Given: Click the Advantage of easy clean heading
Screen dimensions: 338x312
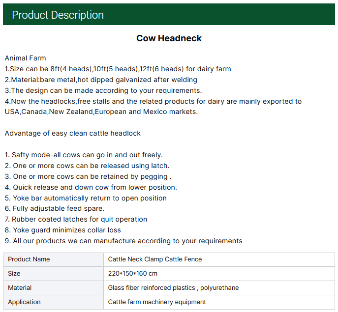Looking at the screenshot, I should [72, 133].
